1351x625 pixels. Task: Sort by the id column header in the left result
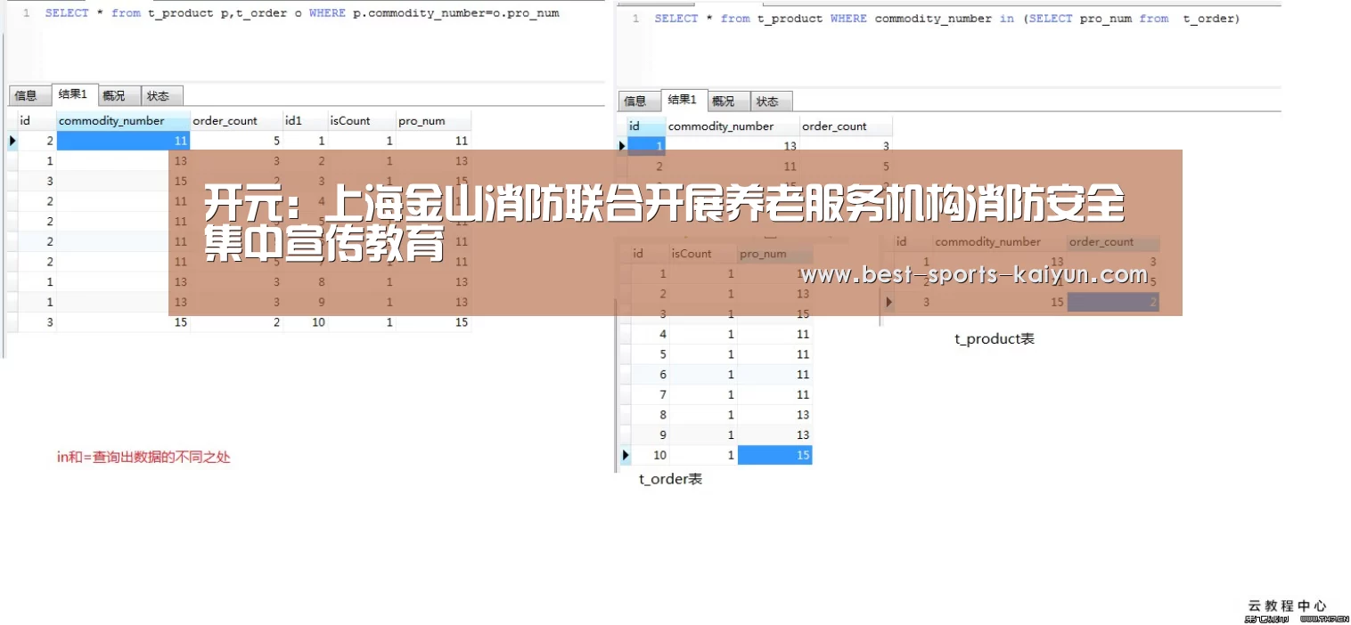(36, 121)
